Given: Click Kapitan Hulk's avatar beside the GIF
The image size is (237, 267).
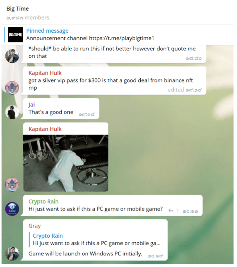Looking at the screenshot, I should point(12,185).
